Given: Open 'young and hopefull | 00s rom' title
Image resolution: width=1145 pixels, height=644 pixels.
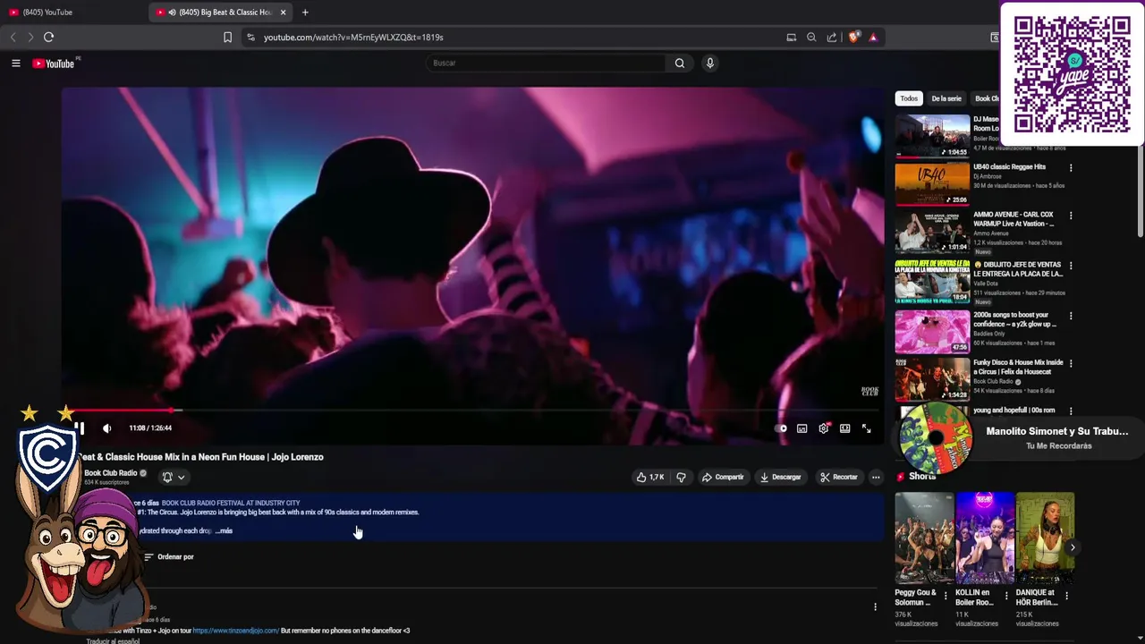Looking at the screenshot, I should coord(1014,411).
